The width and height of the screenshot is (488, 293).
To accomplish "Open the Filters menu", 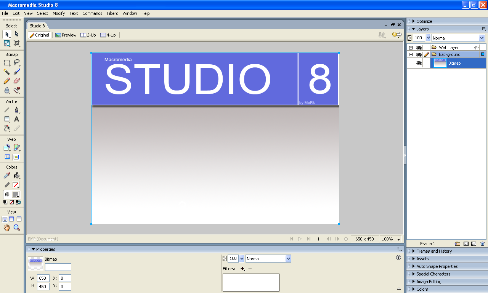I will click(112, 13).
